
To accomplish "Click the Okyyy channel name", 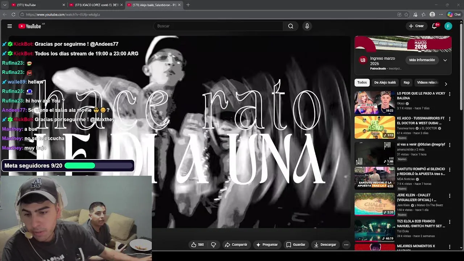I will 401,103.
